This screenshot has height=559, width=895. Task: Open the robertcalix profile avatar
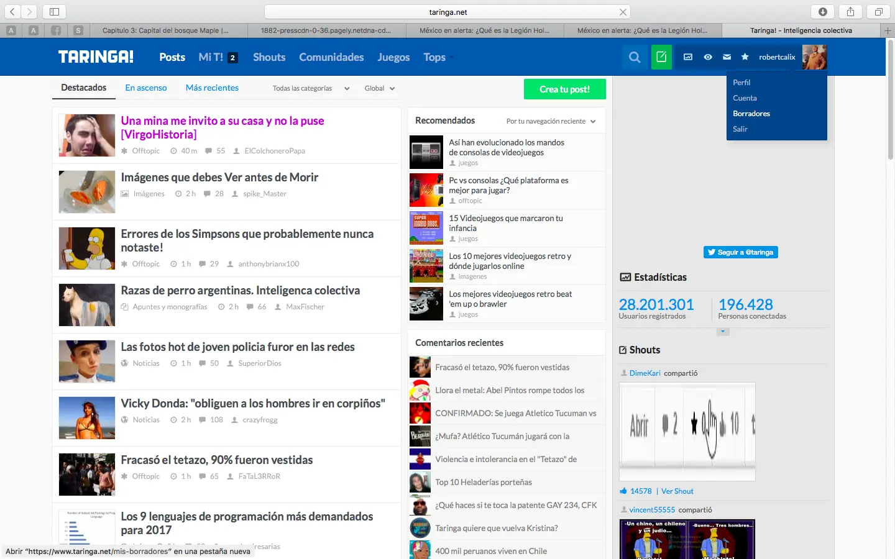coord(814,57)
